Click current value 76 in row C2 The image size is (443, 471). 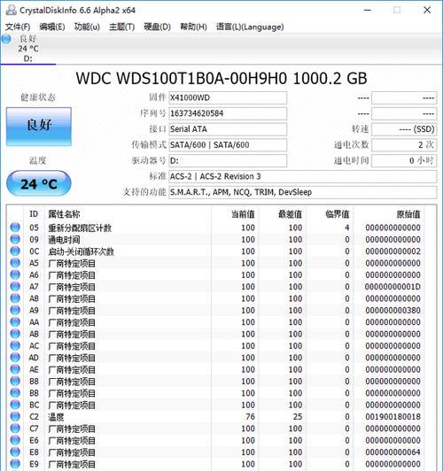[x=250, y=417]
